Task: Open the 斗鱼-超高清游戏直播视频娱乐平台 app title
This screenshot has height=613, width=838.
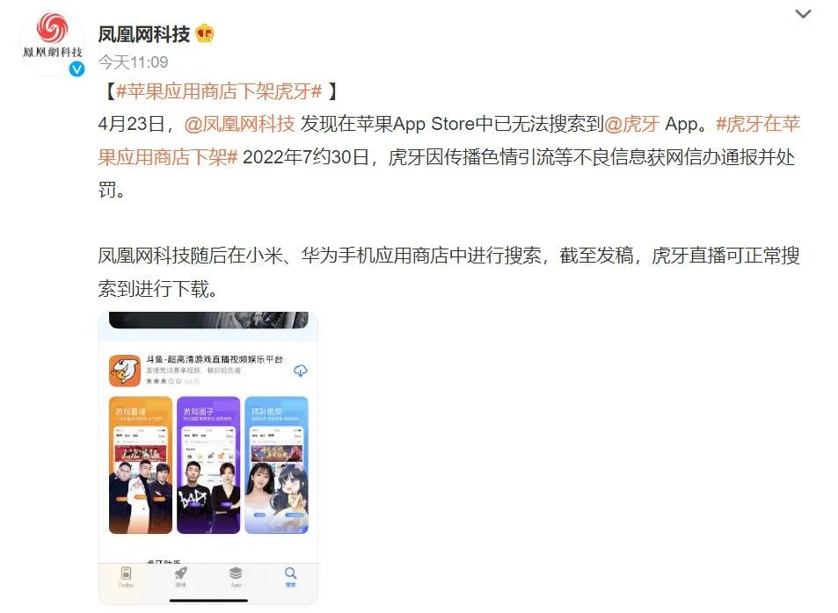Action: click(x=215, y=359)
